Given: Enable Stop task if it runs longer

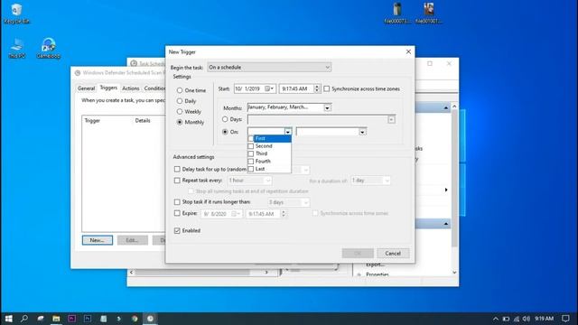Looking at the screenshot, I should coord(177,202).
